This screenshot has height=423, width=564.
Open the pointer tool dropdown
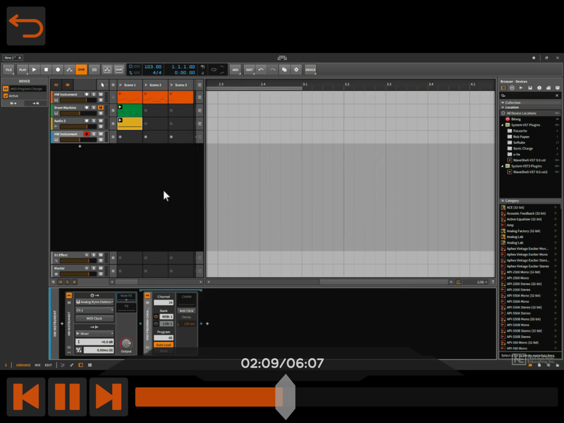[x=103, y=85]
